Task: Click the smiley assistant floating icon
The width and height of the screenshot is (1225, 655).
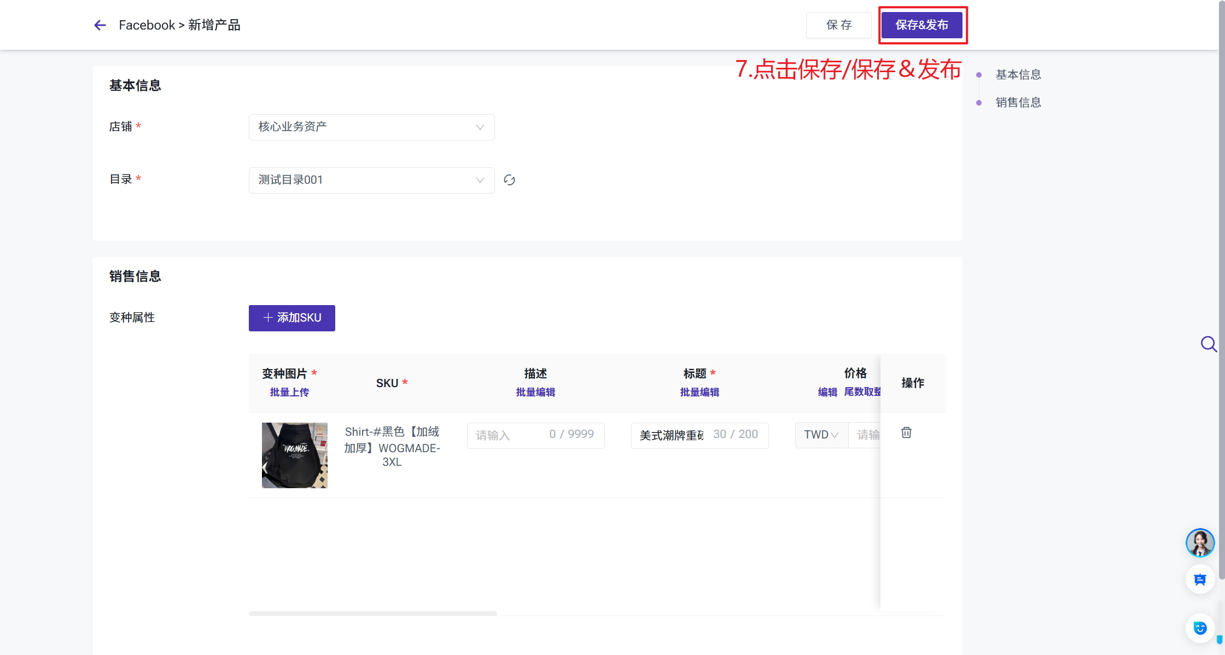Action: (1200, 628)
